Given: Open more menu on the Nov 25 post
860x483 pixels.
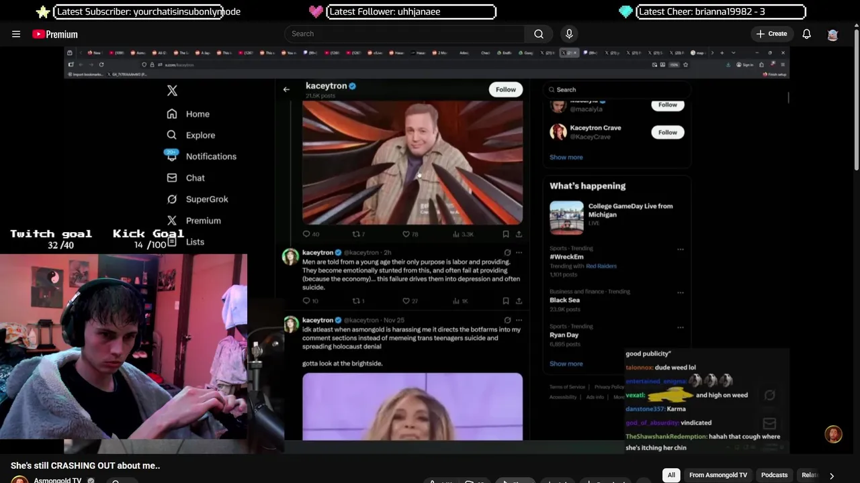Looking at the screenshot, I should tap(519, 321).
